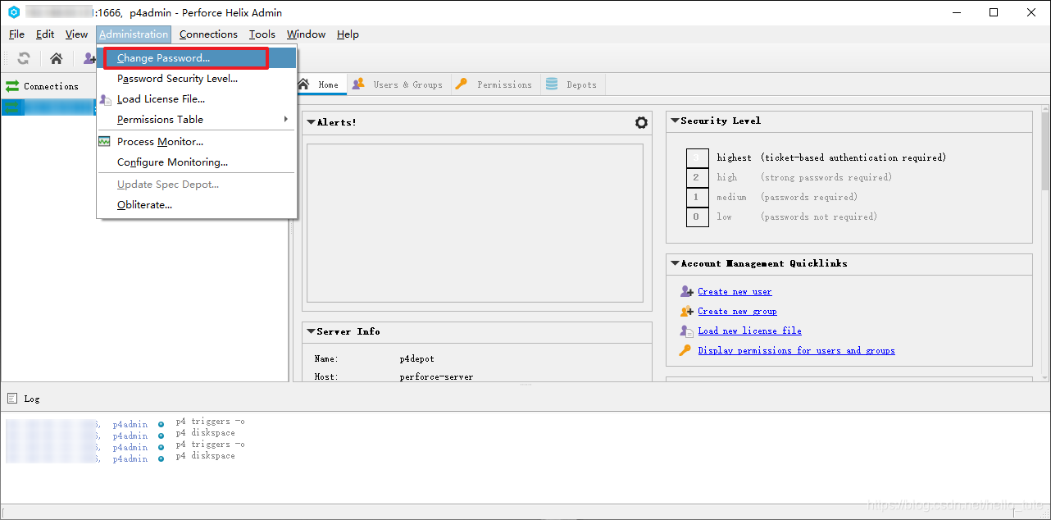
Task: Switch to the Depots tab
Action: (572, 84)
